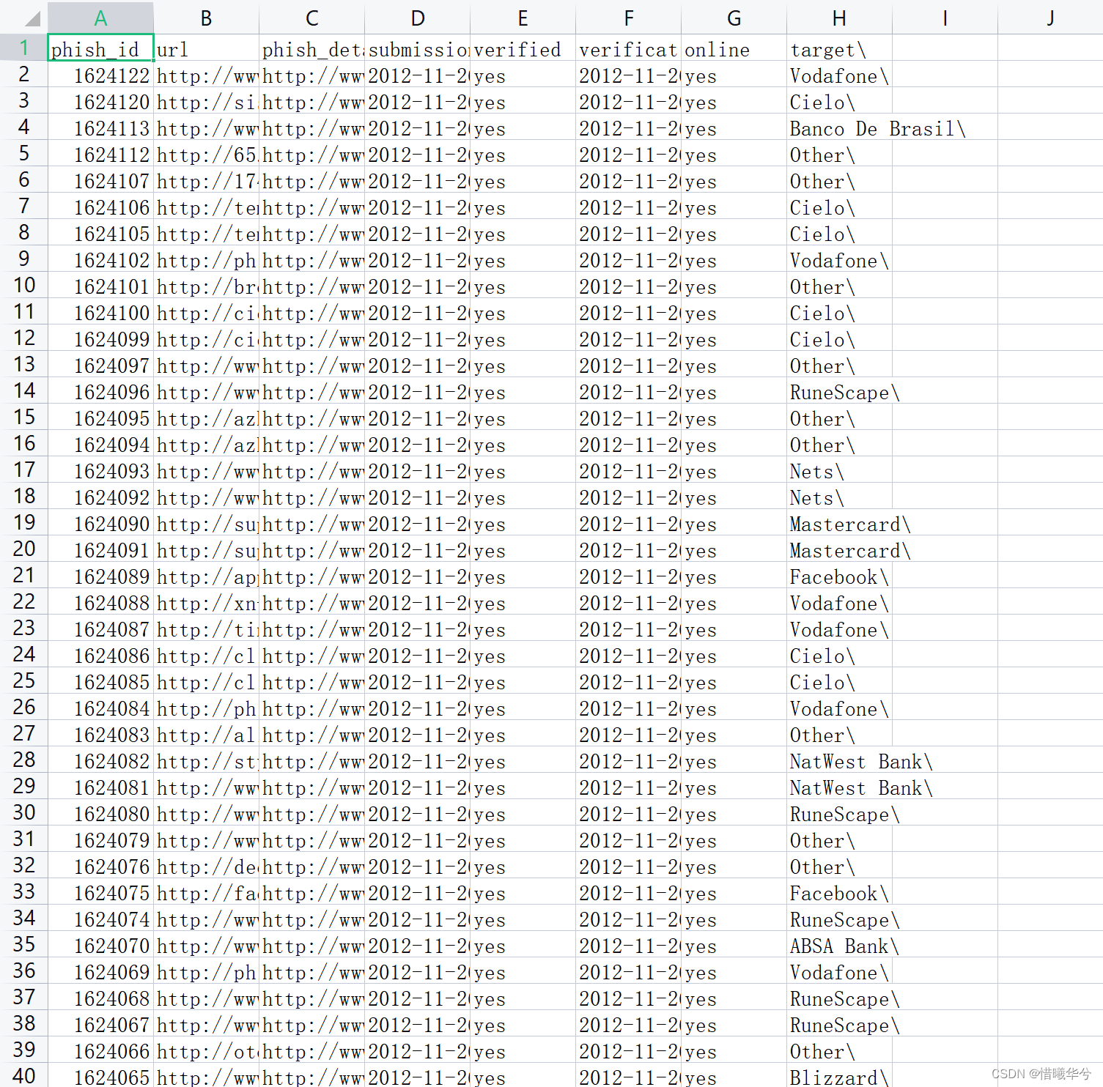Select cell containing 1624075
The image size is (1103, 1087).
click(100, 891)
